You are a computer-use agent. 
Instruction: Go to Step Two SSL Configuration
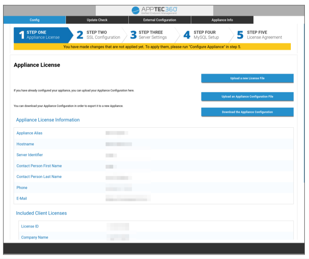coord(99,35)
